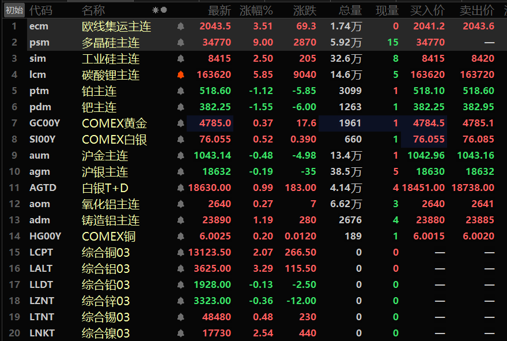Click the alert bell for COMEX黄金
The width and height of the screenshot is (507, 341).
181,123
